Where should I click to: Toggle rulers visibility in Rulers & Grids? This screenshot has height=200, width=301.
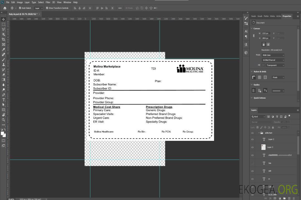tap(254, 77)
